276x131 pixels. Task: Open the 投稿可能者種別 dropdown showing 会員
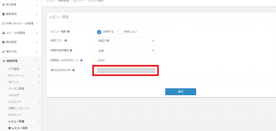(125, 50)
